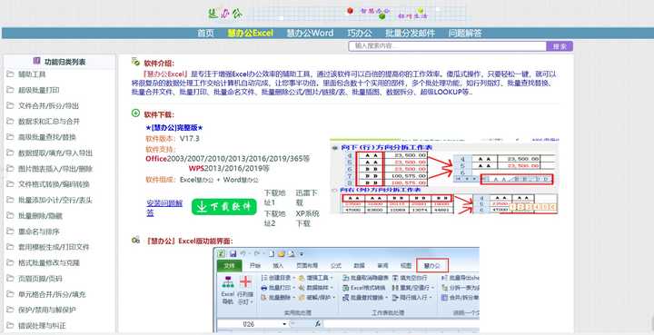Click the 迅雷下载 link

307,198
